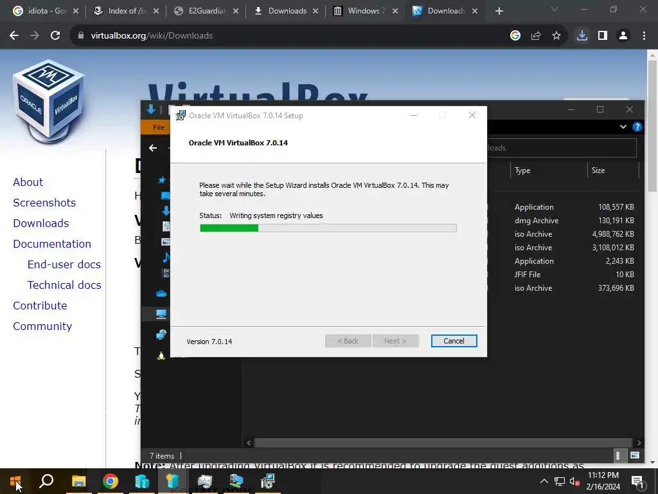The height and width of the screenshot is (494, 658).
Task: Open Downloads link in site sidebar
Action: click(x=41, y=223)
